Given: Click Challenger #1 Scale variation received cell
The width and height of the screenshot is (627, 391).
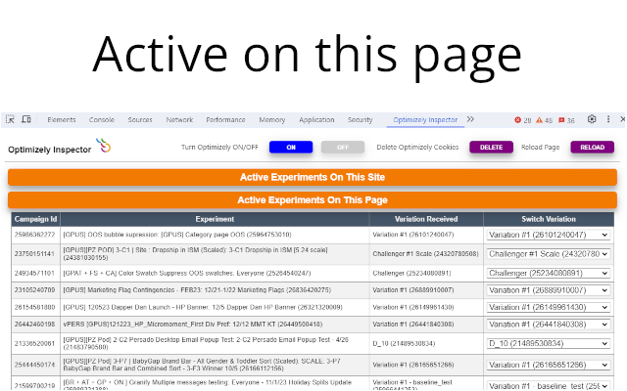Looking at the screenshot, I should (425, 254).
